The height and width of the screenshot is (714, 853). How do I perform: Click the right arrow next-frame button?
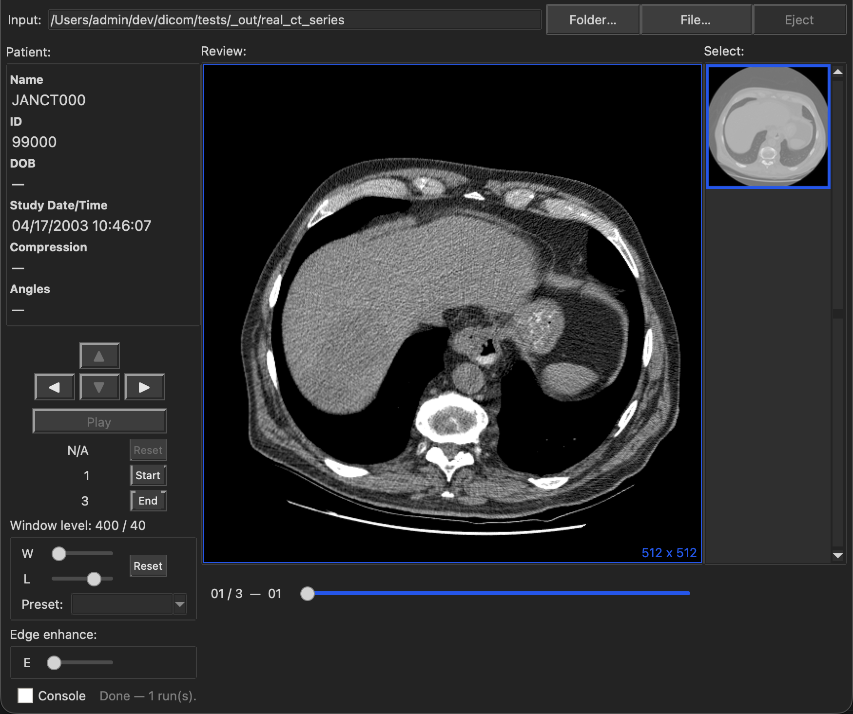coord(144,387)
